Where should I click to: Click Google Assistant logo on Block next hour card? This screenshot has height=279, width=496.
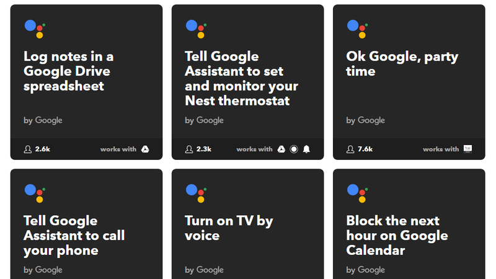[358, 193]
